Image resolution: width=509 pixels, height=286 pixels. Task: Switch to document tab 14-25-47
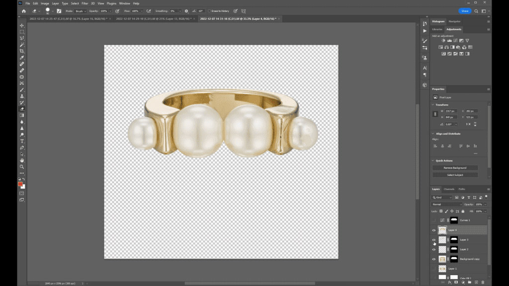(68, 19)
